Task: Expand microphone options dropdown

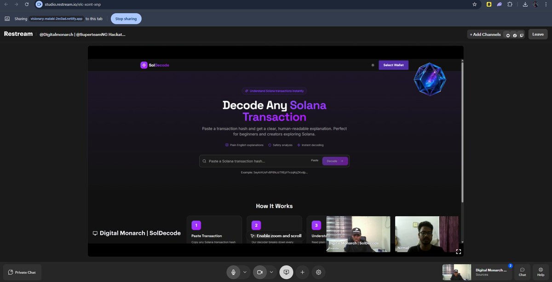Action: pyautogui.click(x=245, y=272)
